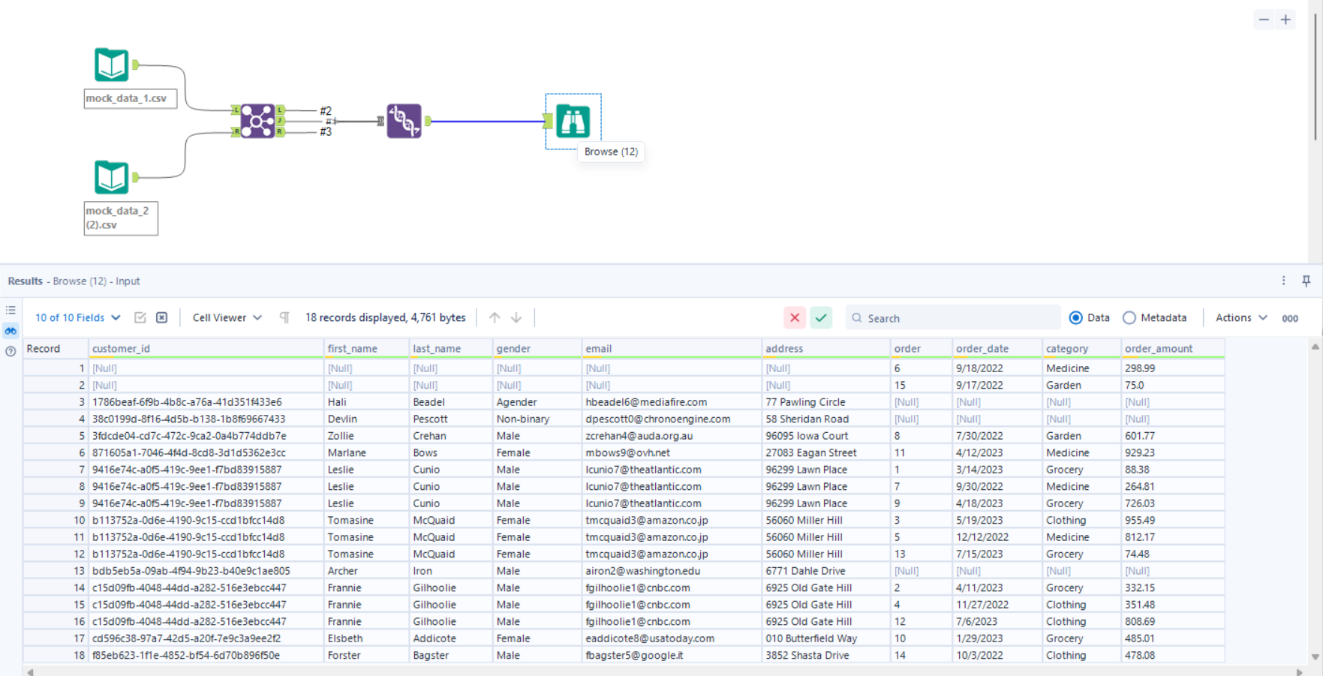
Task: Click the zoom out minus button
Action: coord(1264,20)
